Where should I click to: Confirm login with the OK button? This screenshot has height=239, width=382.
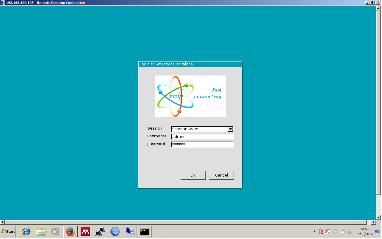pos(193,175)
